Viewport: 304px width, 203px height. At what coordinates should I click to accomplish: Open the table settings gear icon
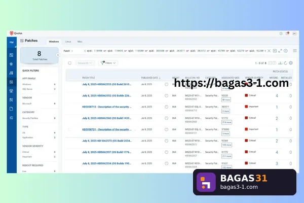pyautogui.click(x=291, y=63)
